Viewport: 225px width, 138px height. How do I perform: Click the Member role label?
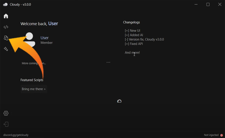point(47,43)
